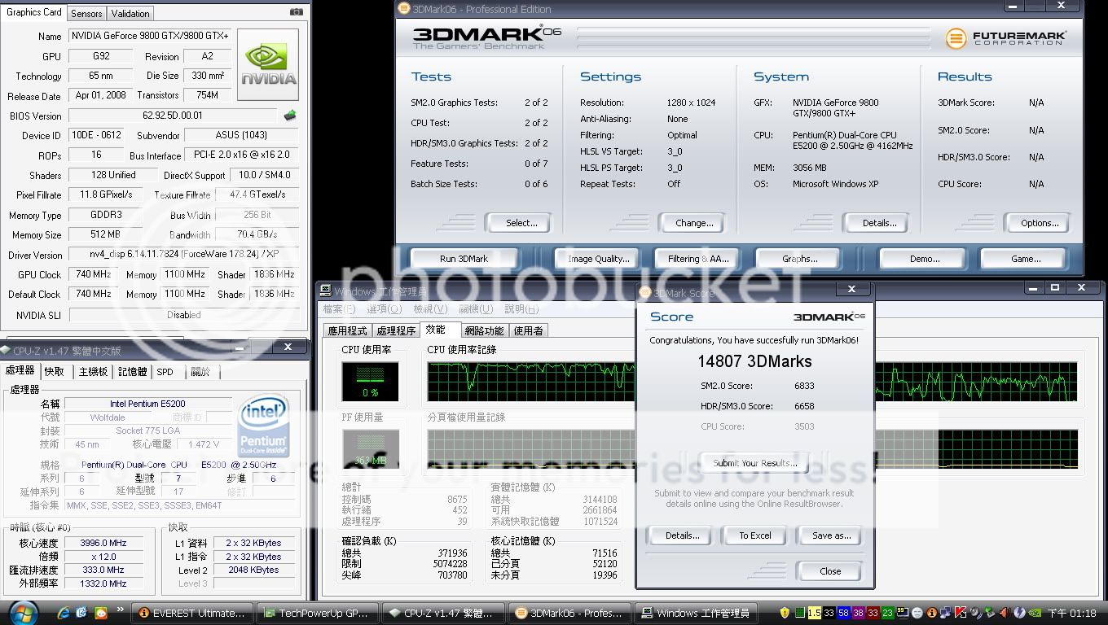Image resolution: width=1108 pixels, height=625 pixels.
Task: Click Close in 3DMark Score dialog
Action: coord(830,571)
